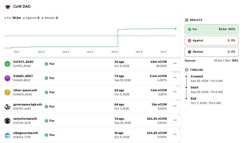Toggle the Abstain series in chart legend

click(50, 18)
